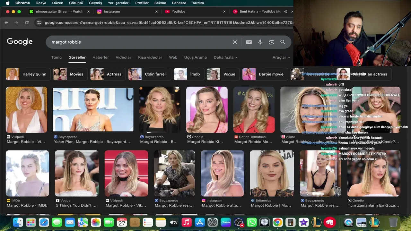Reload the page with refresh icon
411x231 pixels.
(27, 22)
